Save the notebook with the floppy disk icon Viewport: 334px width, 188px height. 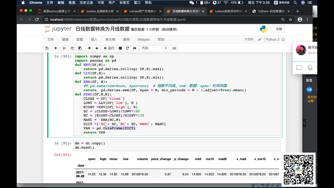[47, 48]
